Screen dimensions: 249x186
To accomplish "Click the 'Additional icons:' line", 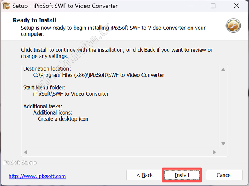I will 53,113.
